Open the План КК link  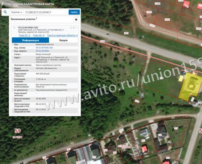pyautogui.click(x=38, y=35)
